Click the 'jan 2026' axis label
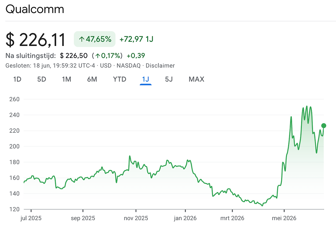The height and width of the screenshot is (227, 336). click(x=185, y=218)
